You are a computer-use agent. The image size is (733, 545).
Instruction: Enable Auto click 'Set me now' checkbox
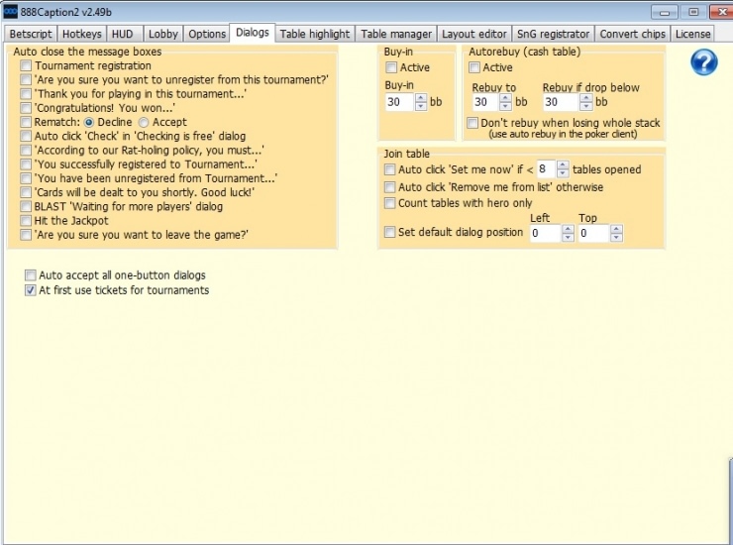pyautogui.click(x=389, y=169)
